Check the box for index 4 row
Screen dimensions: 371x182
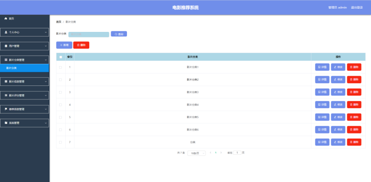pyautogui.click(x=61, y=105)
